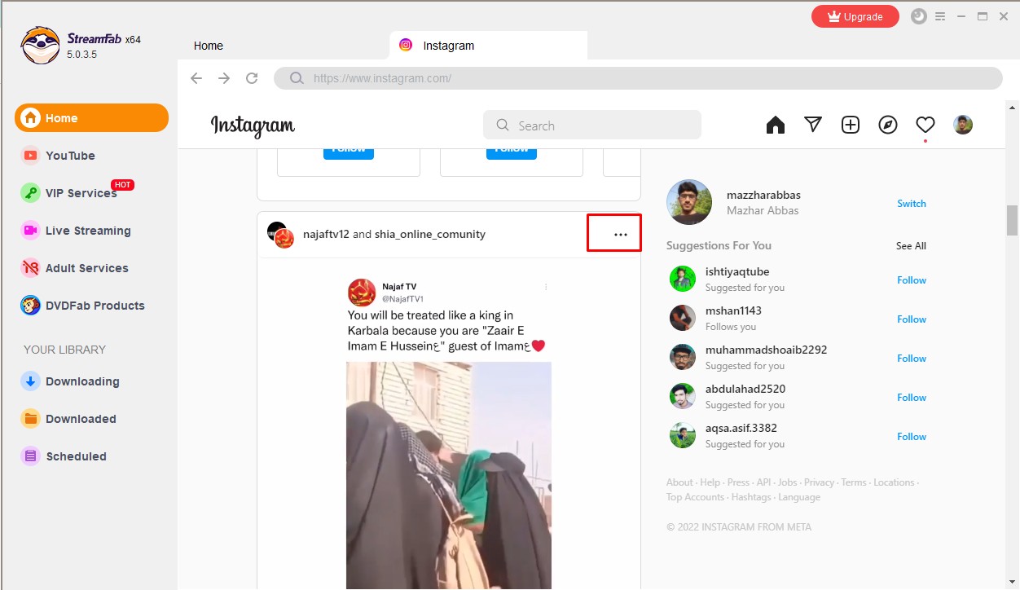Follow abdulahad2520

click(912, 398)
